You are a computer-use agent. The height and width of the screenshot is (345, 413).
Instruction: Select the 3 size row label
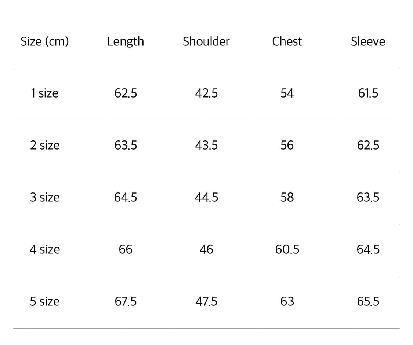(45, 198)
